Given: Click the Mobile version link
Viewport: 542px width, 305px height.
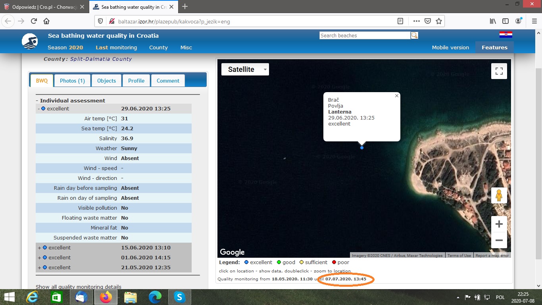Looking at the screenshot, I should coord(450,47).
